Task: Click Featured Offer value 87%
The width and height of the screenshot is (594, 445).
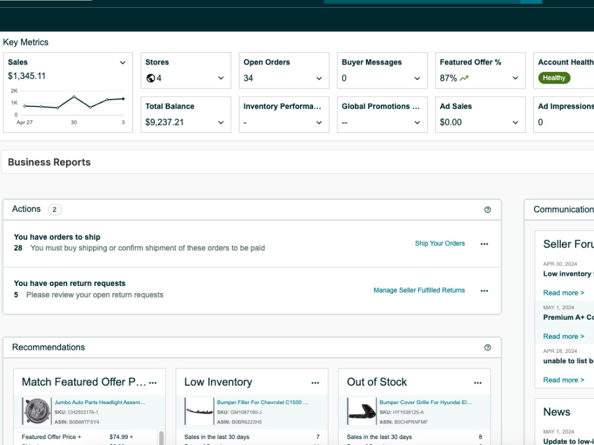Action: pos(448,78)
